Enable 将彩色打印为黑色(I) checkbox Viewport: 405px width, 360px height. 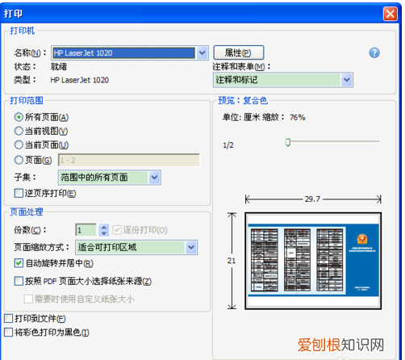click(9, 333)
